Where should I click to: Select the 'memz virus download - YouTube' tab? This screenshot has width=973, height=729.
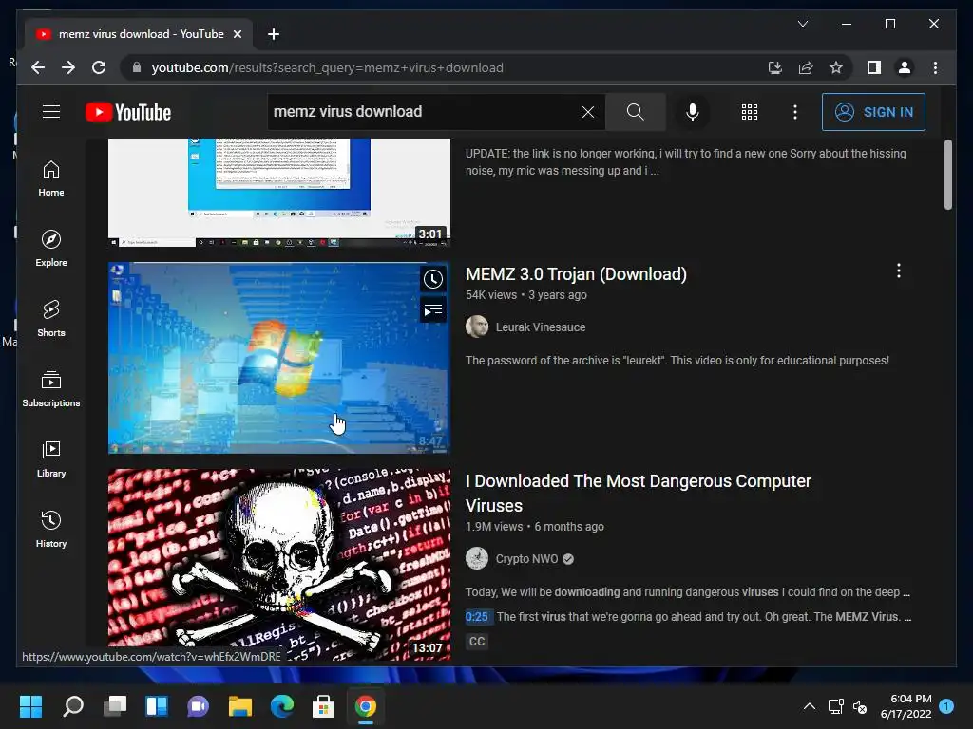(x=138, y=34)
